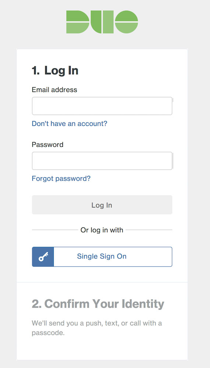This screenshot has height=368, width=210.
Task: Click the "Email address" field label
Action: (54, 90)
